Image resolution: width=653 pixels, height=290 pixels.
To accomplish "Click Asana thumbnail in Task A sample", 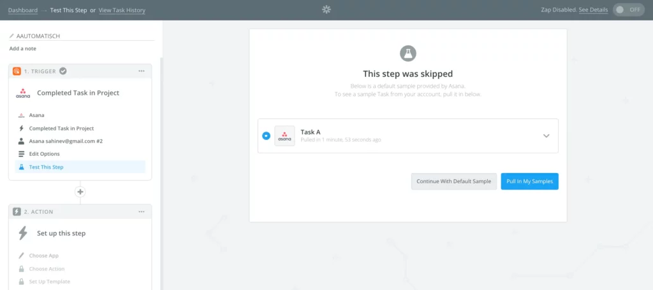I will click(285, 136).
